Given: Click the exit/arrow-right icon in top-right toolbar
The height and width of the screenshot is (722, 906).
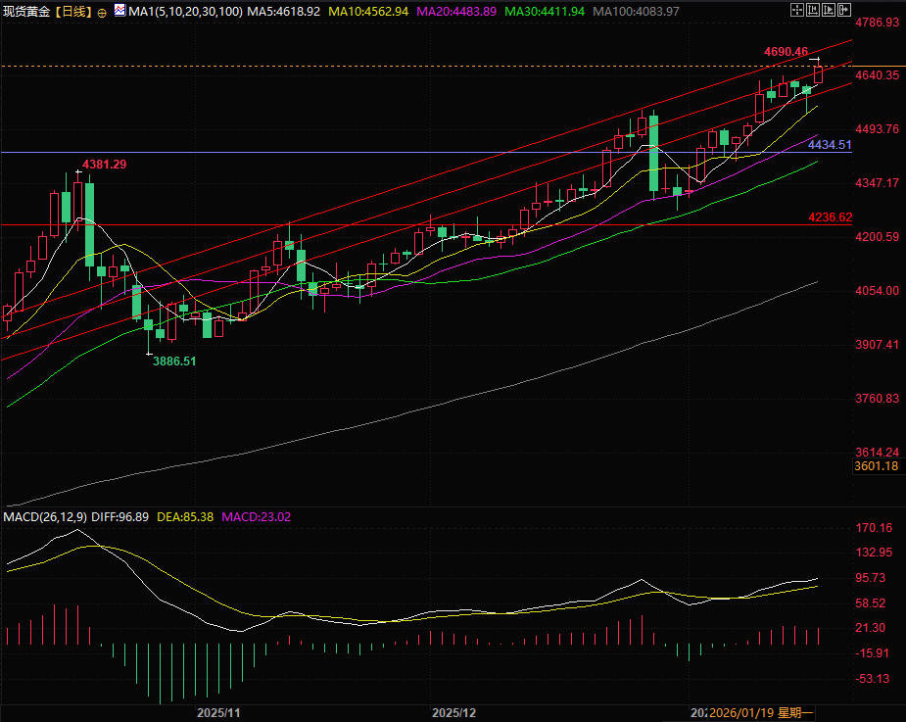Looking at the screenshot, I should pos(842,10).
